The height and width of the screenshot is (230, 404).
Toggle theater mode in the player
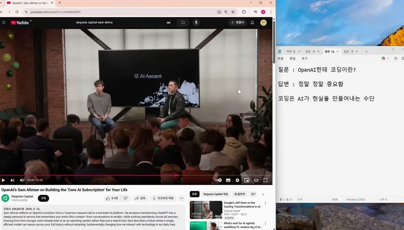click(x=256, y=180)
